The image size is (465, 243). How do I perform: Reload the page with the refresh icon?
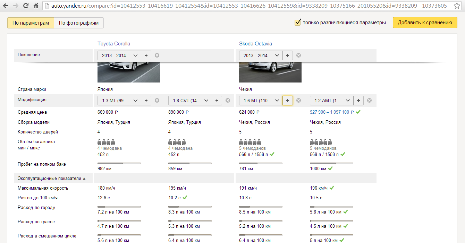click(26, 6)
